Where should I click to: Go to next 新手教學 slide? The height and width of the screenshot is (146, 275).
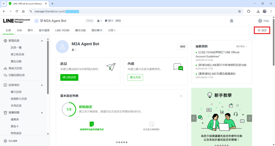click(x=249, y=118)
